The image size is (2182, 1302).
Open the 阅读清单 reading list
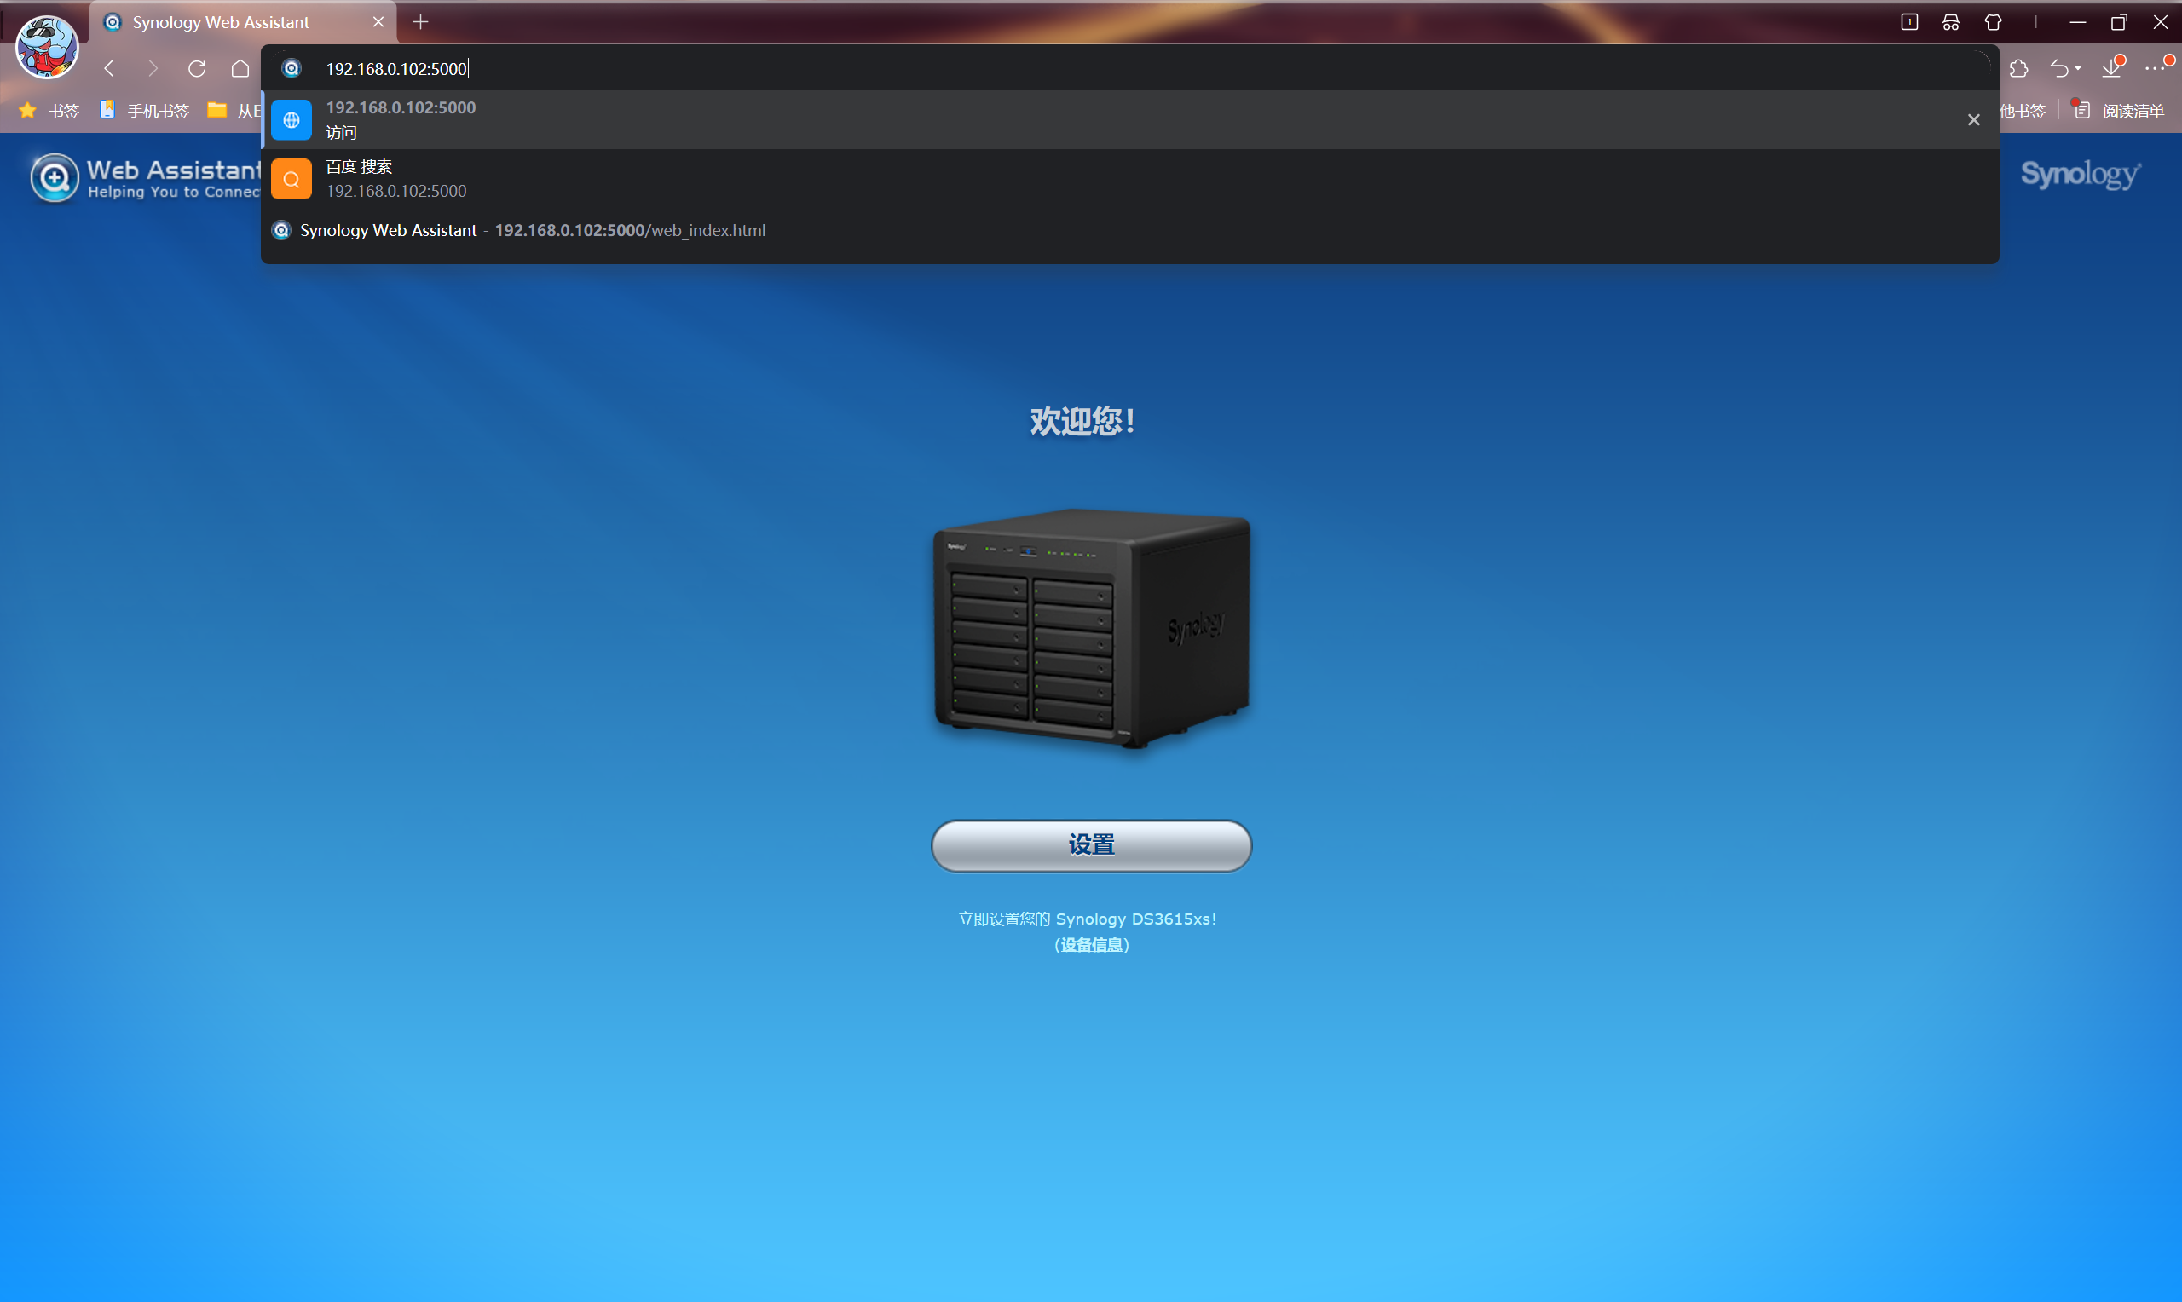2118,111
